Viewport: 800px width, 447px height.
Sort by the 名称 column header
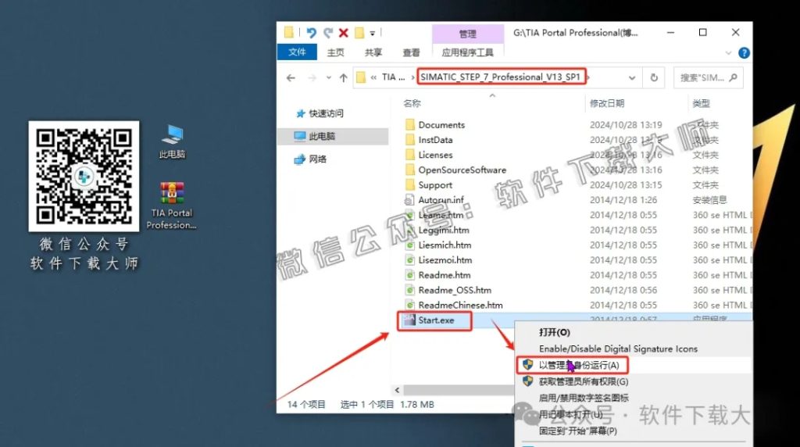(412, 103)
